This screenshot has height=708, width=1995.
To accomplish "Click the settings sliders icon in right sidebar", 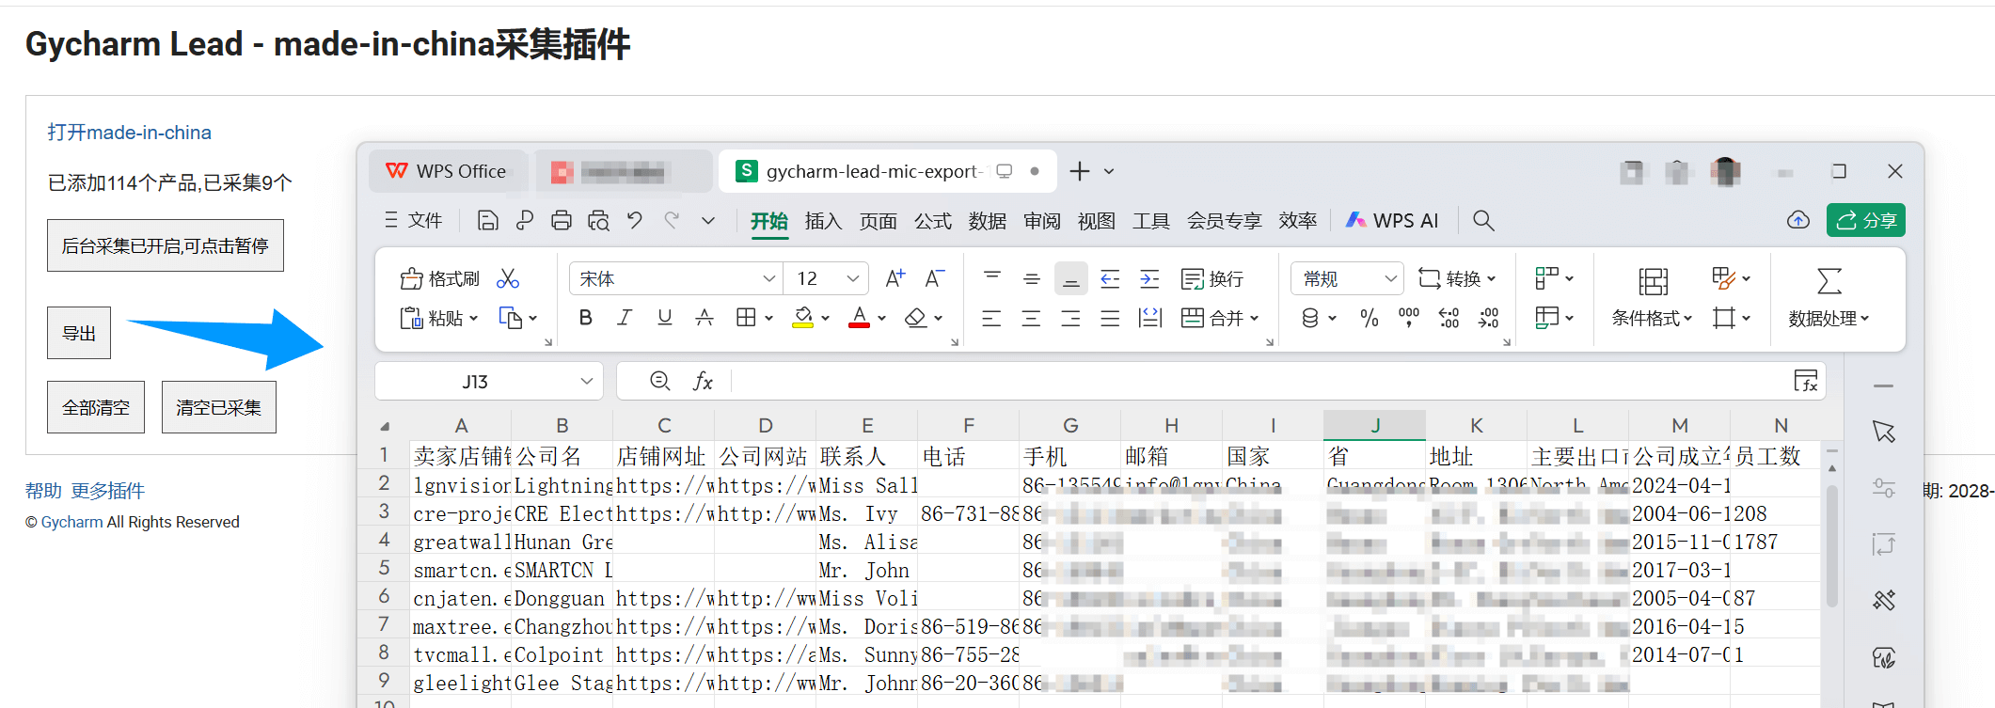I will (x=1883, y=488).
